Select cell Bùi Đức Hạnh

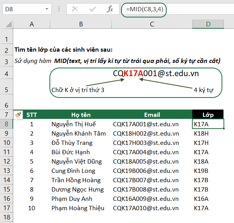[81, 152]
